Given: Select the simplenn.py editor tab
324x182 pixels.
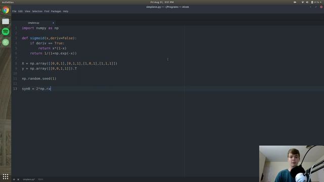Looking at the screenshot, I should click(34, 23).
